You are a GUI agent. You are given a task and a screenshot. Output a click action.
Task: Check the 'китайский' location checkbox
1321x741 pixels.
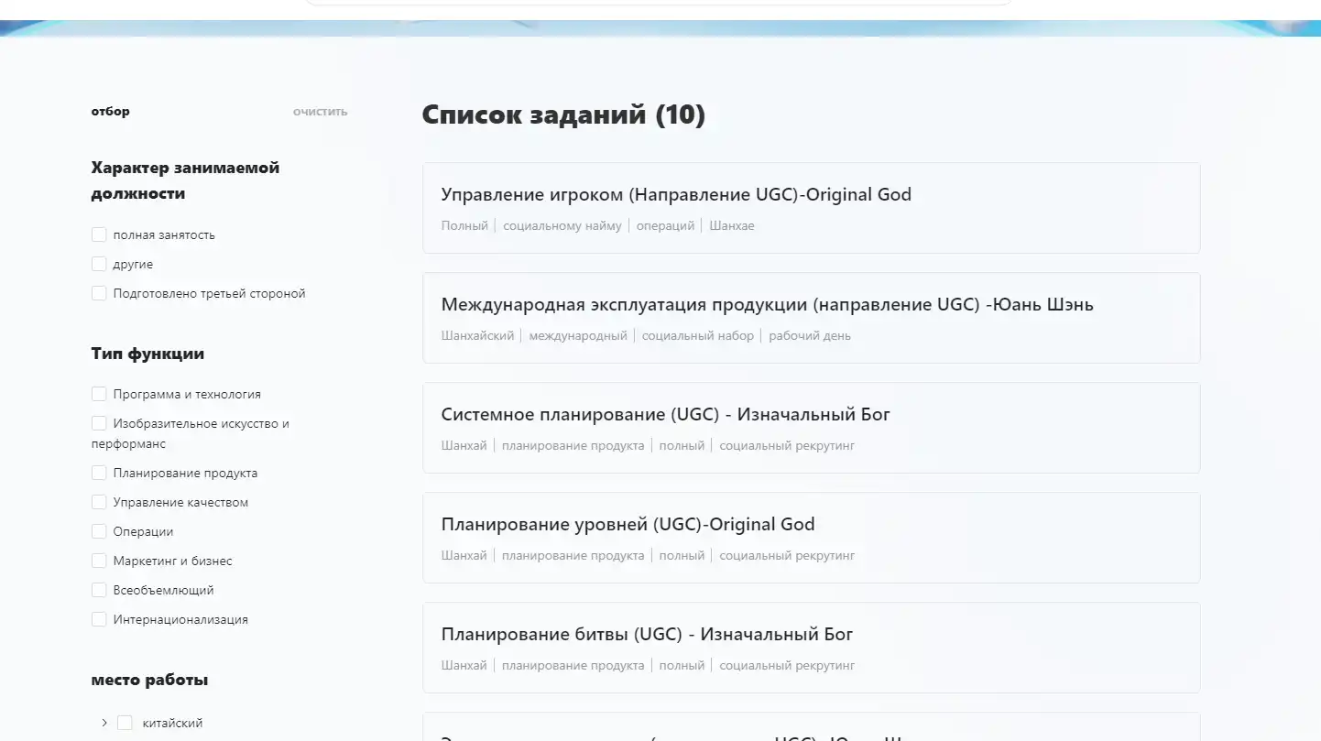(x=125, y=724)
